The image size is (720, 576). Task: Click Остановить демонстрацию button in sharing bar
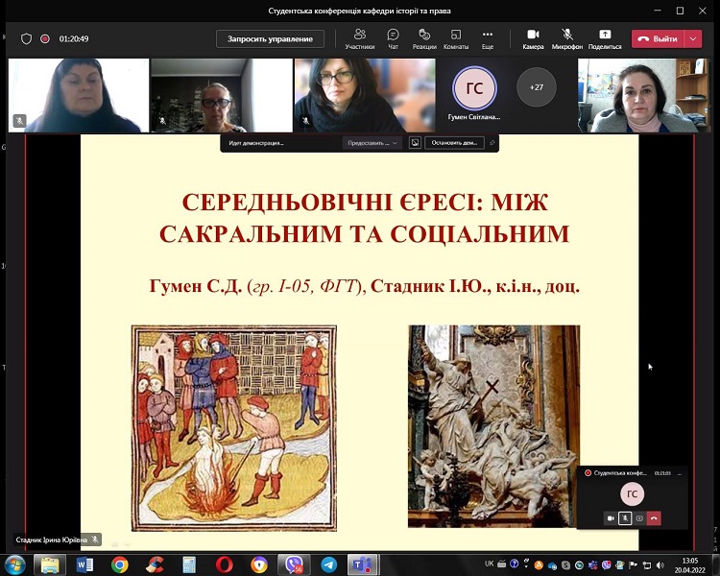click(454, 143)
